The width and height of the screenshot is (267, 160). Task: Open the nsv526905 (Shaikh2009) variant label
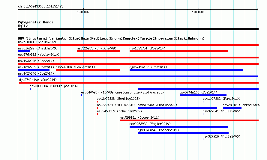[97, 48]
